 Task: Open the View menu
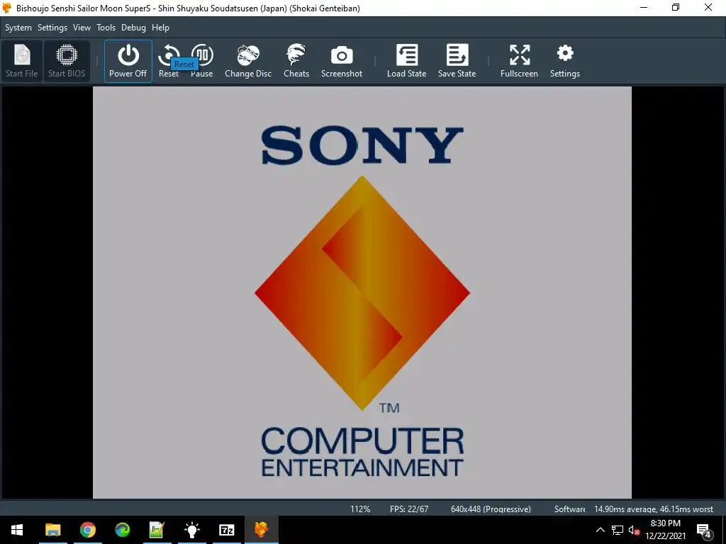[82, 28]
